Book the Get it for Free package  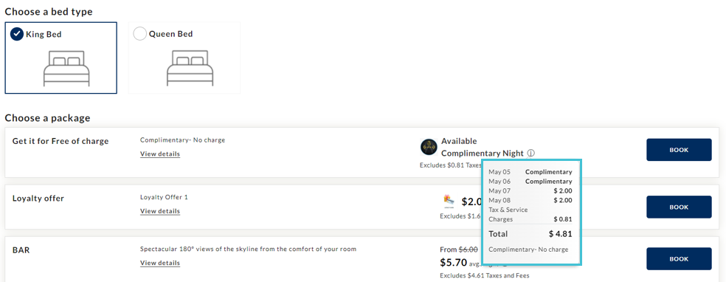pyautogui.click(x=679, y=150)
